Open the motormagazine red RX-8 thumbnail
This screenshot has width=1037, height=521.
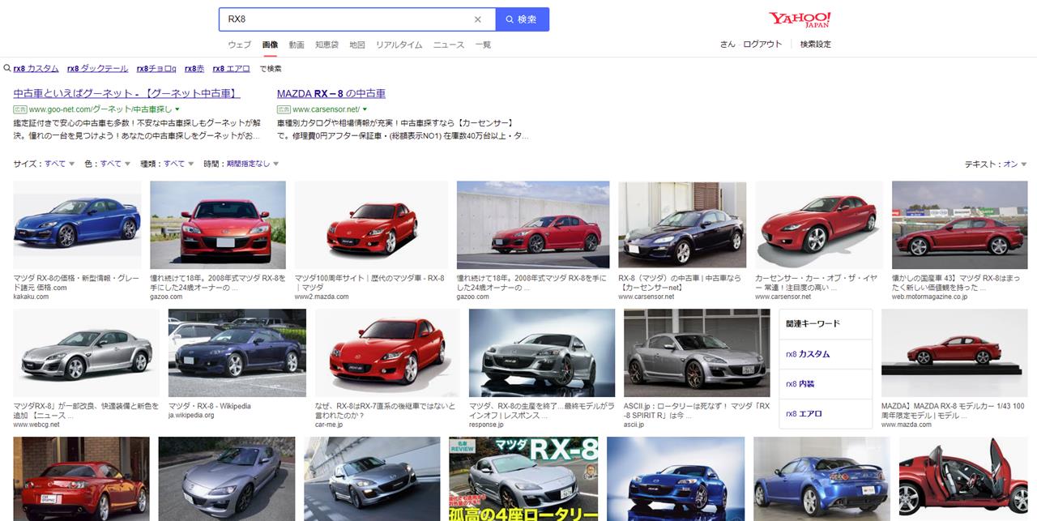point(960,224)
